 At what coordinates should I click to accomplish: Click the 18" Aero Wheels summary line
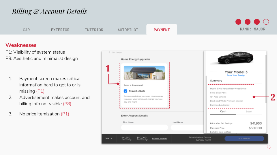218,97
